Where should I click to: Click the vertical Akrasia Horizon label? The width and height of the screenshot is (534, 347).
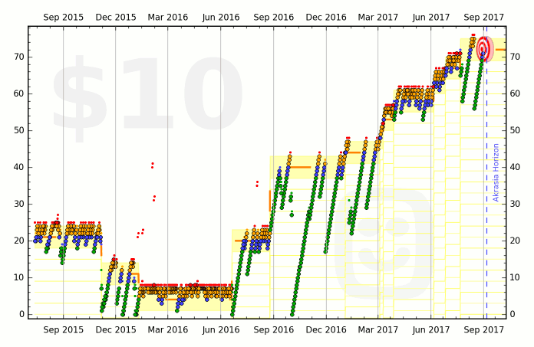pyautogui.click(x=496, y=172)
